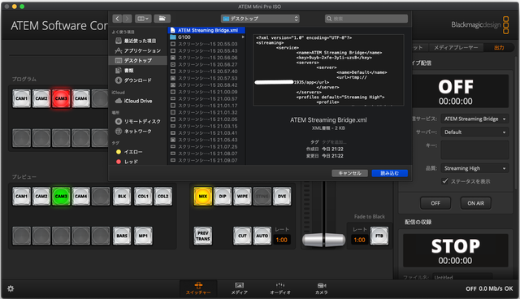Viewport: 520px width, 299px height.
Task: Expand the 0100 folder
Action: point(243,37)
